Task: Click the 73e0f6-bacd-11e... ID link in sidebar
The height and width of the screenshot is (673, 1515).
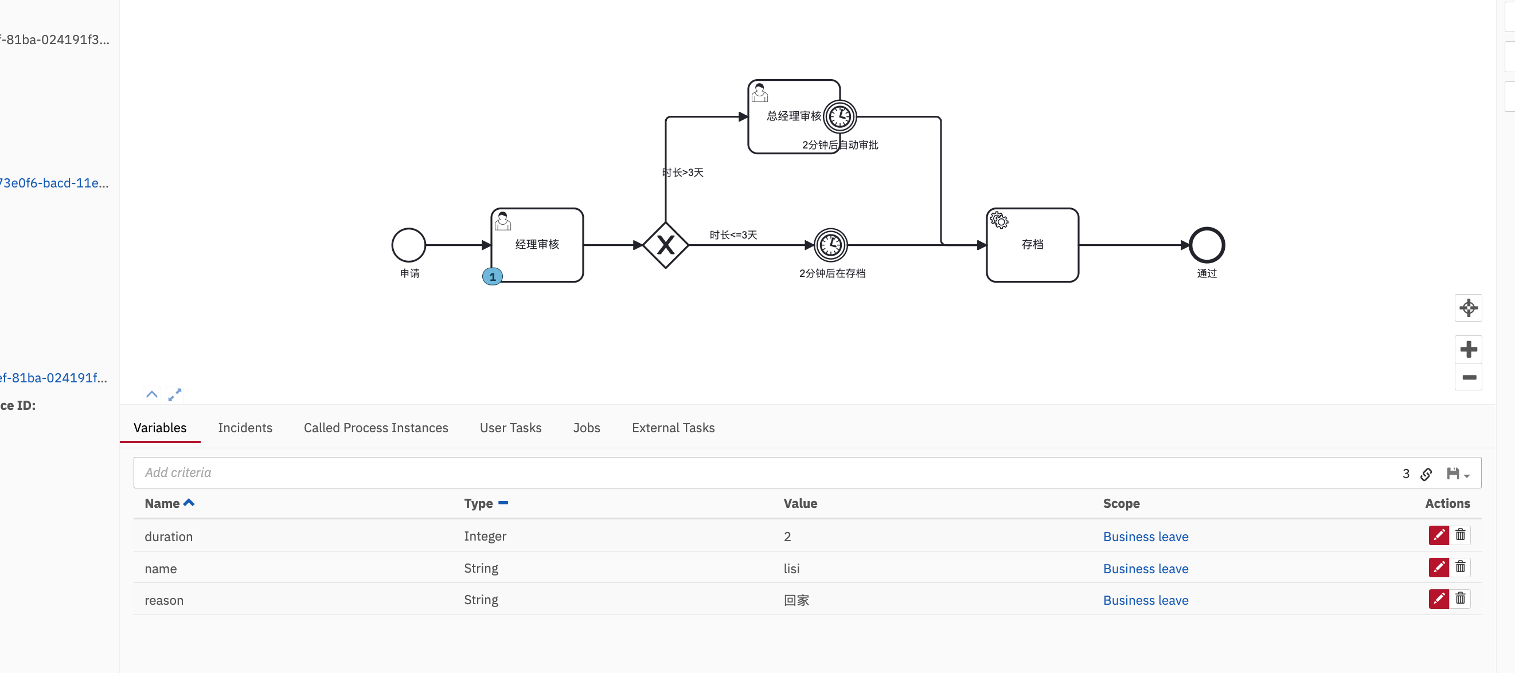Action: (54, 183)
